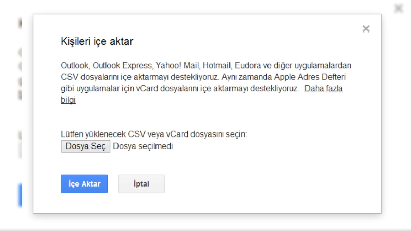The width and height of the screenshot is (411, 231).
Task: Close the Kişileri içe aktar dialog
Action: tap(366, 29)
